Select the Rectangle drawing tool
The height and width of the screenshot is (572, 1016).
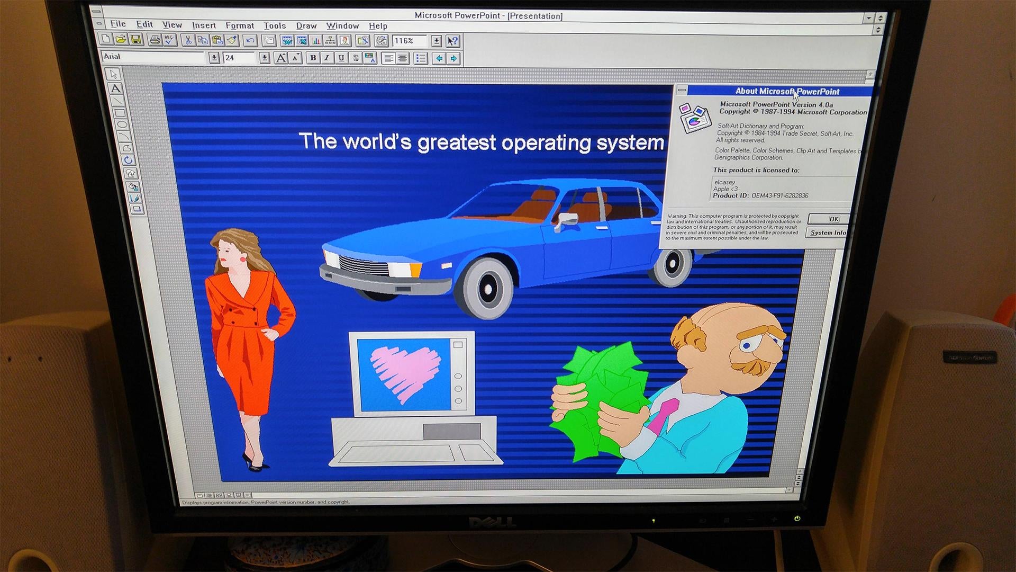119,113
